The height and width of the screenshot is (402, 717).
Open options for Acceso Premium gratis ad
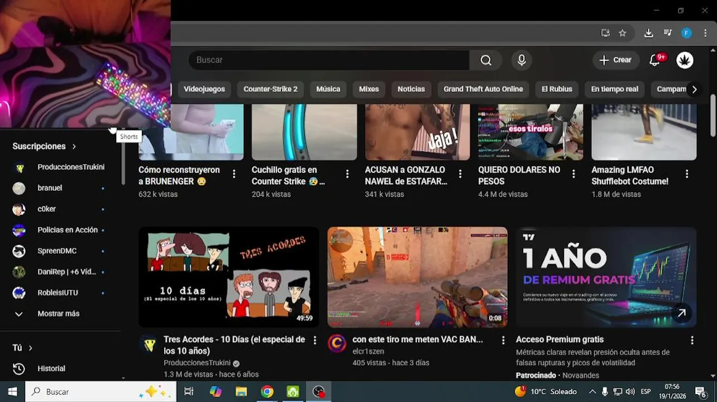coord(692,340)
